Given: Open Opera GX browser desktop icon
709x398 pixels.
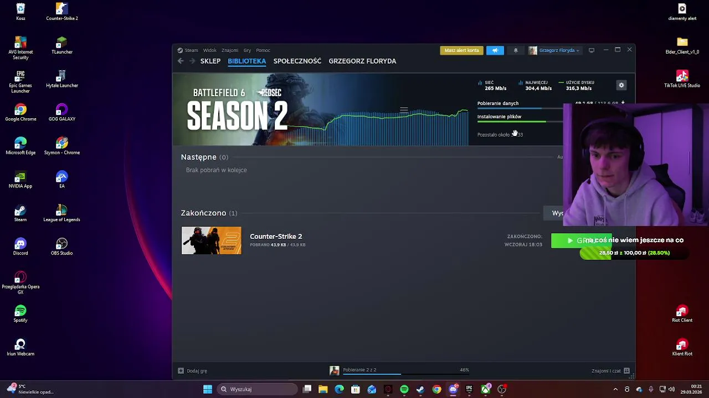Looking at the screenshot, I should pos(20,282).
